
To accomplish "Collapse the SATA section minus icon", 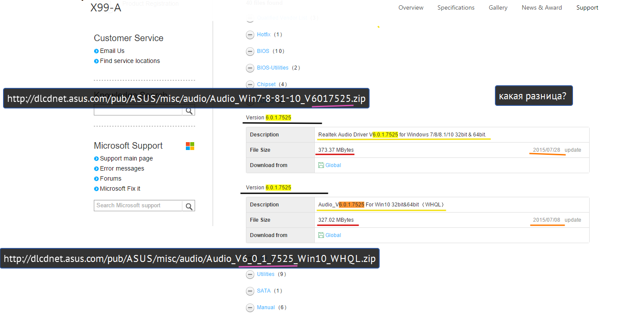I will (x=250, y=291).
